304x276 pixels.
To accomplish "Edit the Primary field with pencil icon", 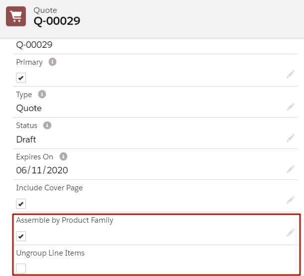I will (291, 75).
